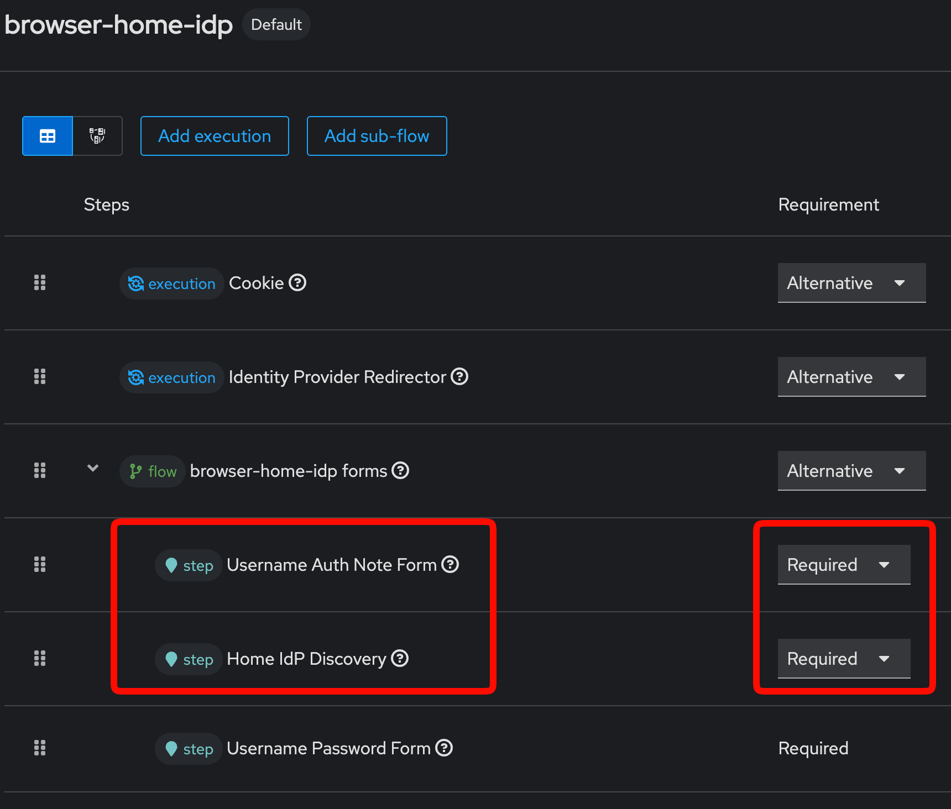Switch to the table view
The width and height of the screenshot is (951, 809).
point(47,136)
